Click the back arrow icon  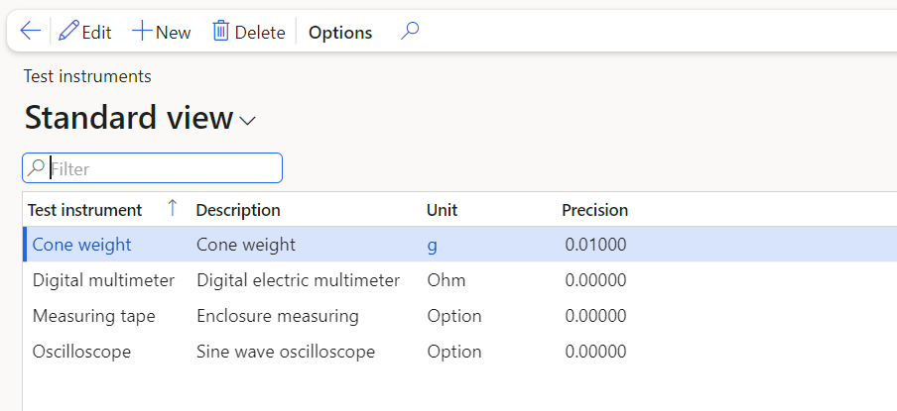pos(31,32)
